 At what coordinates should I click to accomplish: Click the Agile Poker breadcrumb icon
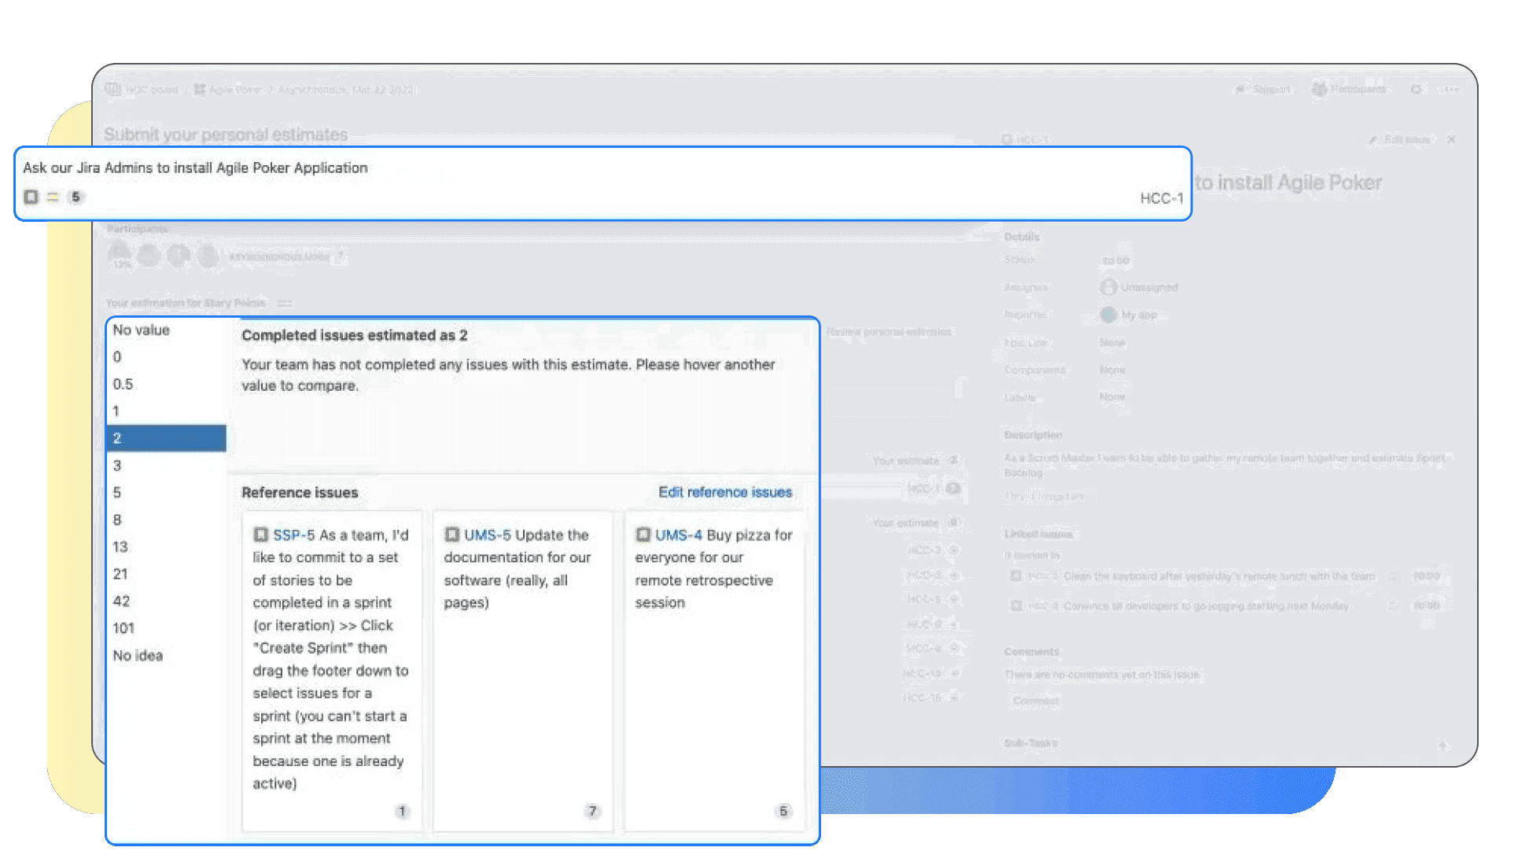pyautogui.click(x=200, y=90)
